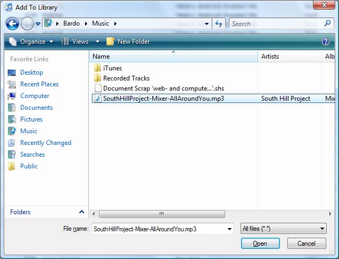Click the Refresh button beside address bar

click(218, 24)
